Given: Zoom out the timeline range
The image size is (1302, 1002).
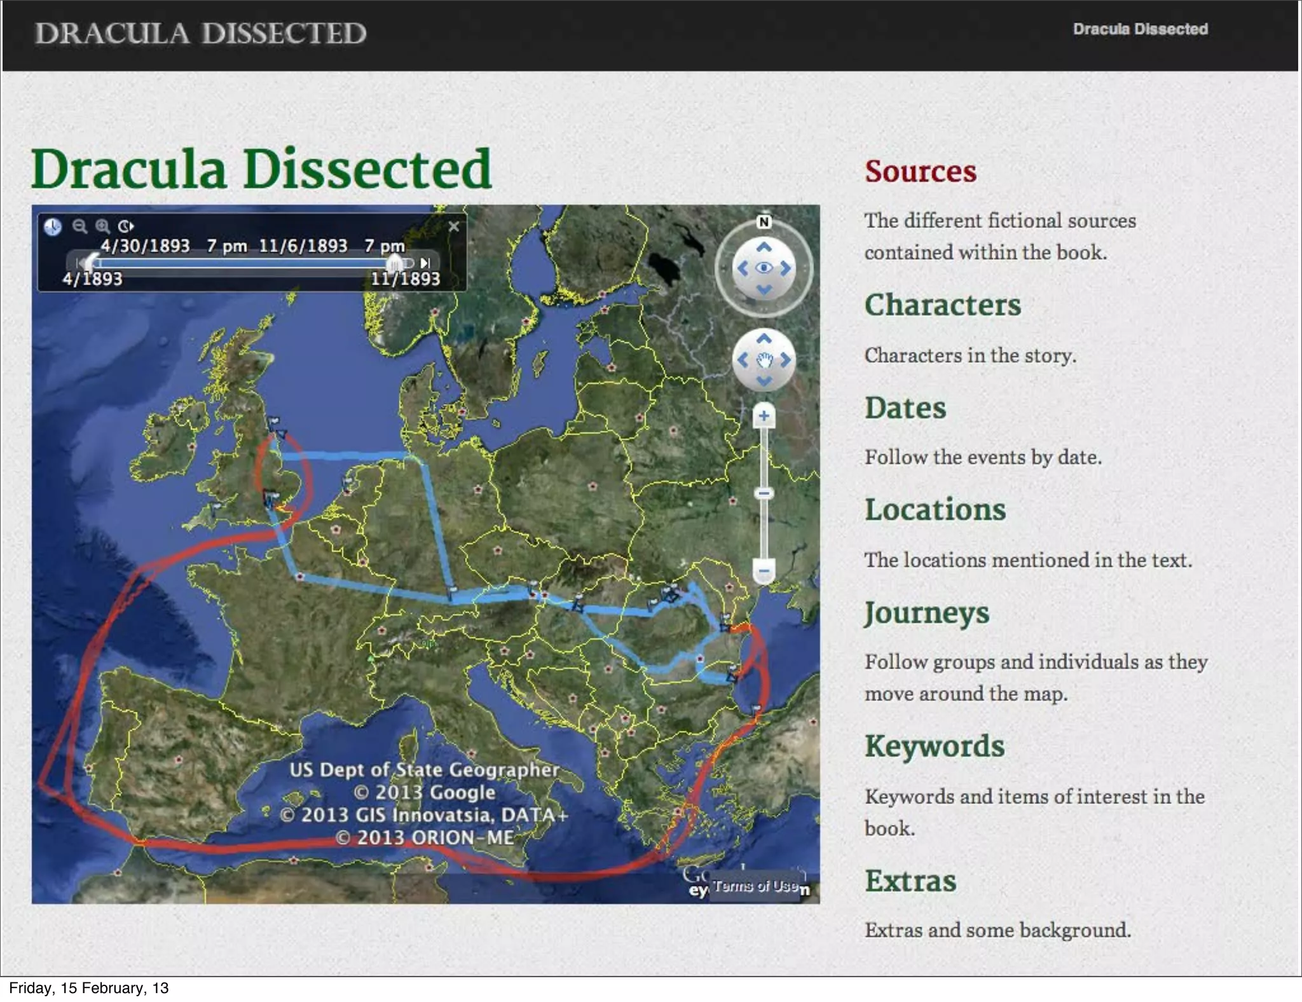Looking at the screenshot, I should coord(79,226).
